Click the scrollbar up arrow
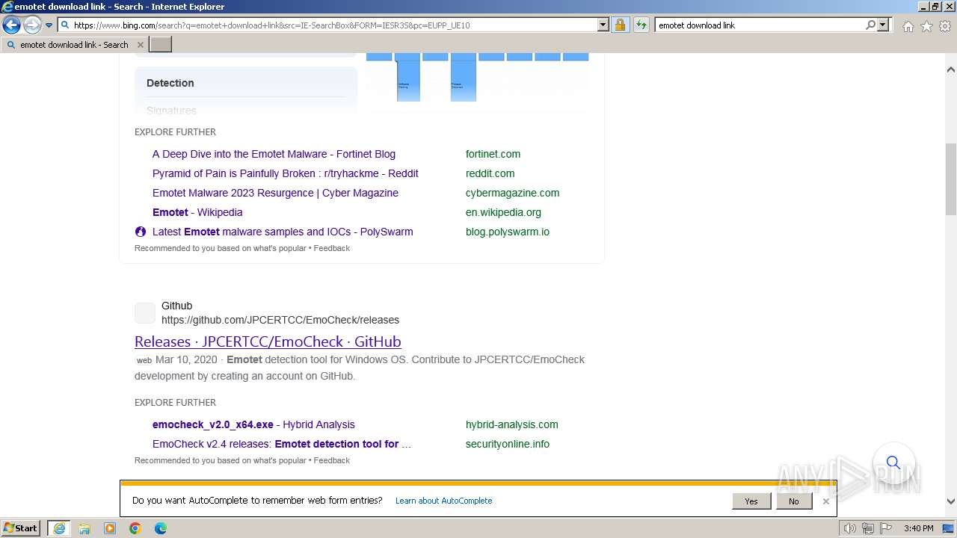The width and height of the screenshot is (957, 538). (951, 69)
